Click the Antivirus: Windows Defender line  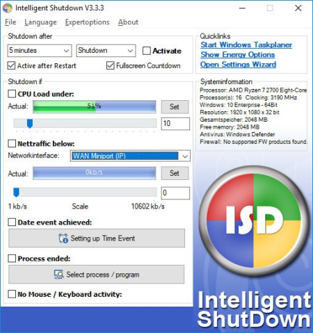(x=237, y=134)
